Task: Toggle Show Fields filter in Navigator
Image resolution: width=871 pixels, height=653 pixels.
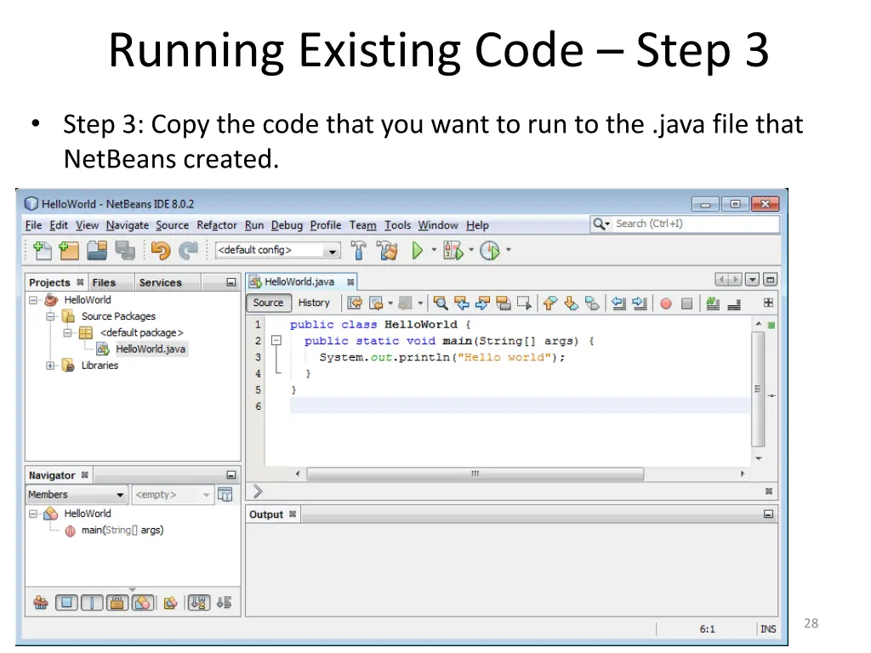Action: click(x=66, y=603)
